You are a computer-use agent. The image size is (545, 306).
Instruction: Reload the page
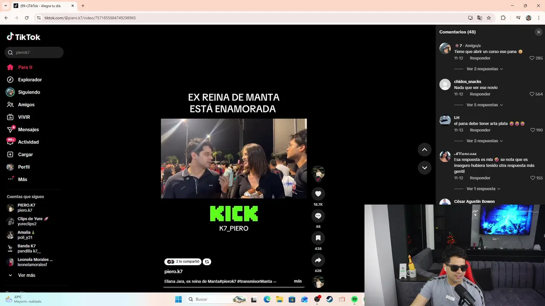(x=27, y=18)
